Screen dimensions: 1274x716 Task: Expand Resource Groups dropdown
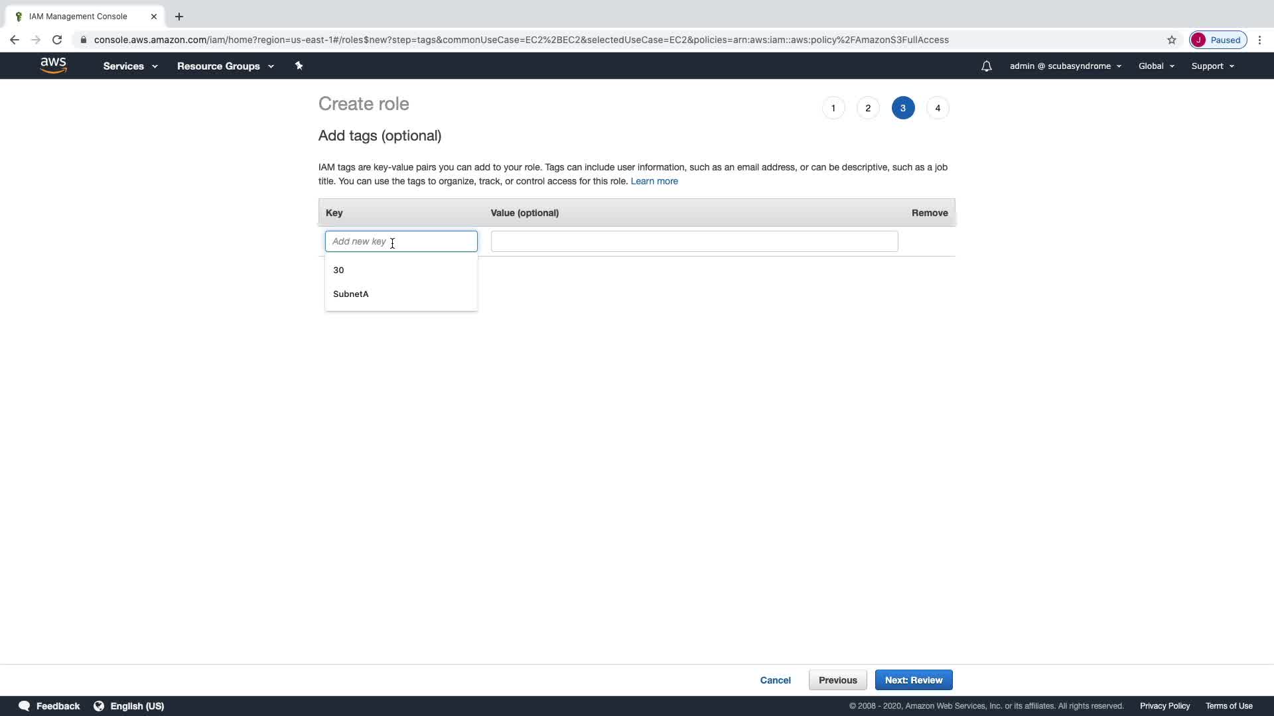[x=225, y=66]
